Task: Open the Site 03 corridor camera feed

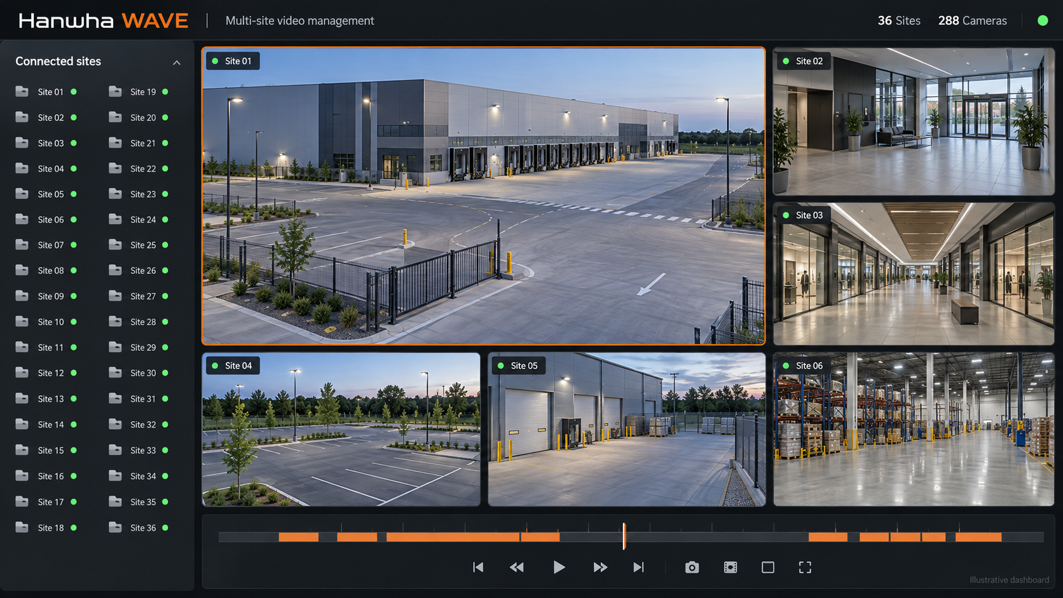Action: [x=914, y=274]
